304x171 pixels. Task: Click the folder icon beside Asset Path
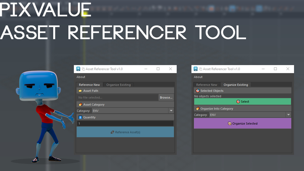coord(80,91)
